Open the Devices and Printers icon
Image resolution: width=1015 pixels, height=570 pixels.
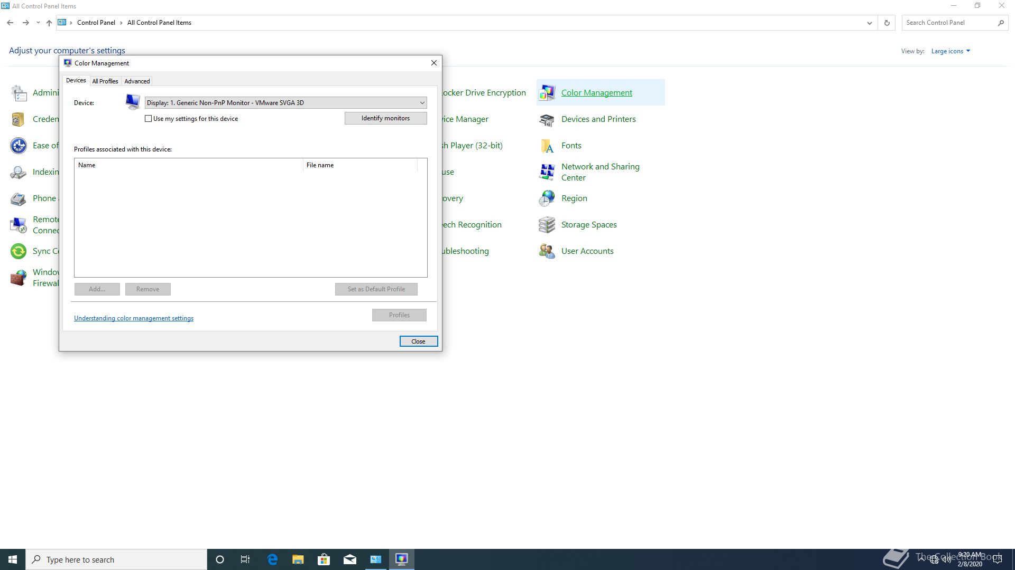(547, 119)
